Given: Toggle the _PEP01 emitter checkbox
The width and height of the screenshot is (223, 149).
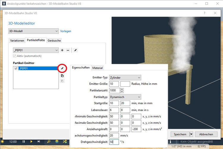Looking at the screenshot, I should click(x=16, y=69).
